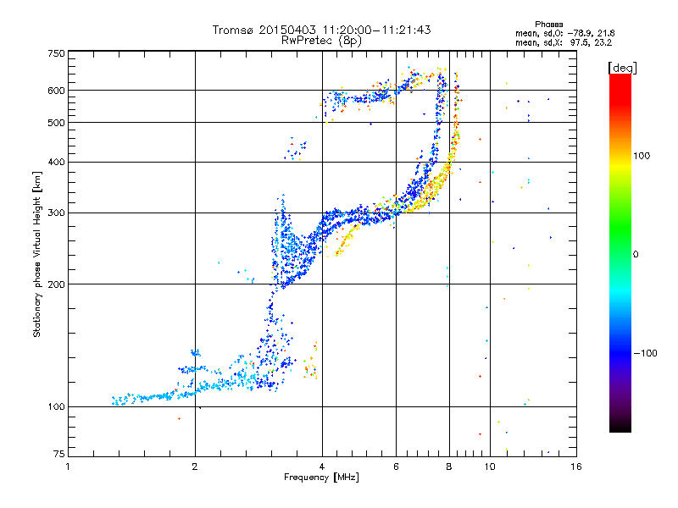Click the '600' height axis label
The width and height of the screenshot is (678, 508).
coord(56,91)
